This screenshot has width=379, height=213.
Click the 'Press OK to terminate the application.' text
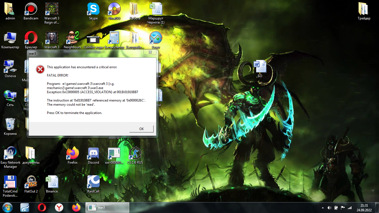point(75,113)
